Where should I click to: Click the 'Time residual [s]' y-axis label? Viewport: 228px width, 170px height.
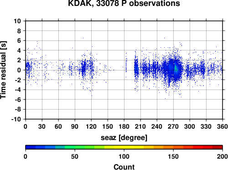[x=3, y=70]
